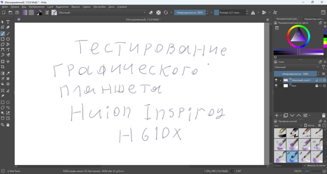Uncheck 'Фильтр по метке' checkbox
Screen dimensions: 327x174
pos(305,166)
